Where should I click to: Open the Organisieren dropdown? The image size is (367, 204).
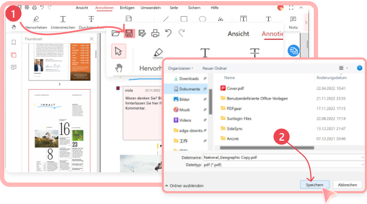click(x=181, y=68)
